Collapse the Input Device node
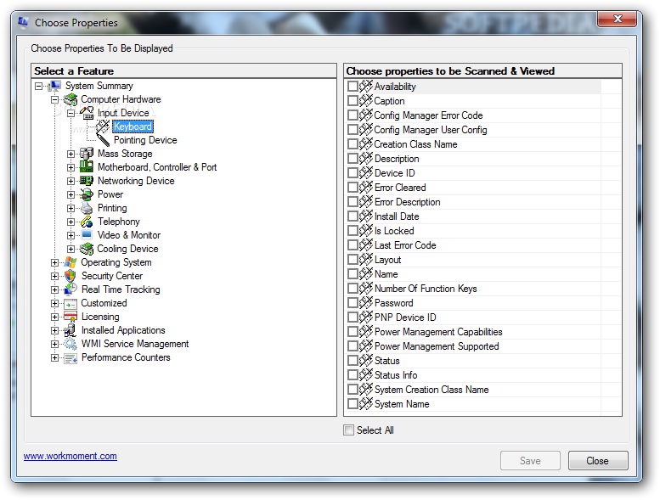Viewport: 660px width, 500px height. [71, 113]
